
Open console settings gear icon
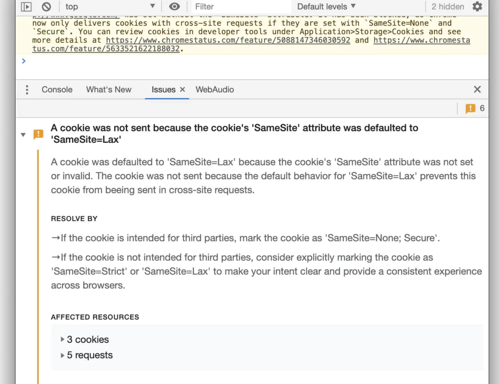click(477, 7)
